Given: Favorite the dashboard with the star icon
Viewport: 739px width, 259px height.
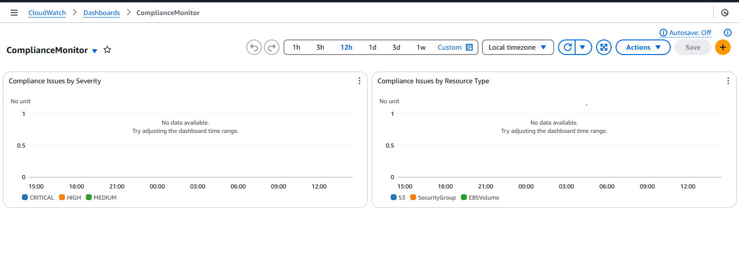Looking at the screenshot, I should point(107,50).
